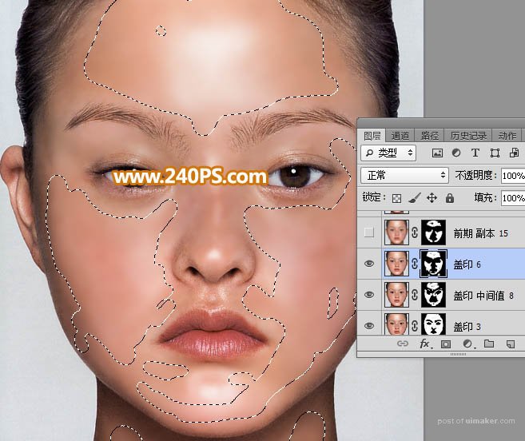Filter layers by smart object type

(514, 153)
